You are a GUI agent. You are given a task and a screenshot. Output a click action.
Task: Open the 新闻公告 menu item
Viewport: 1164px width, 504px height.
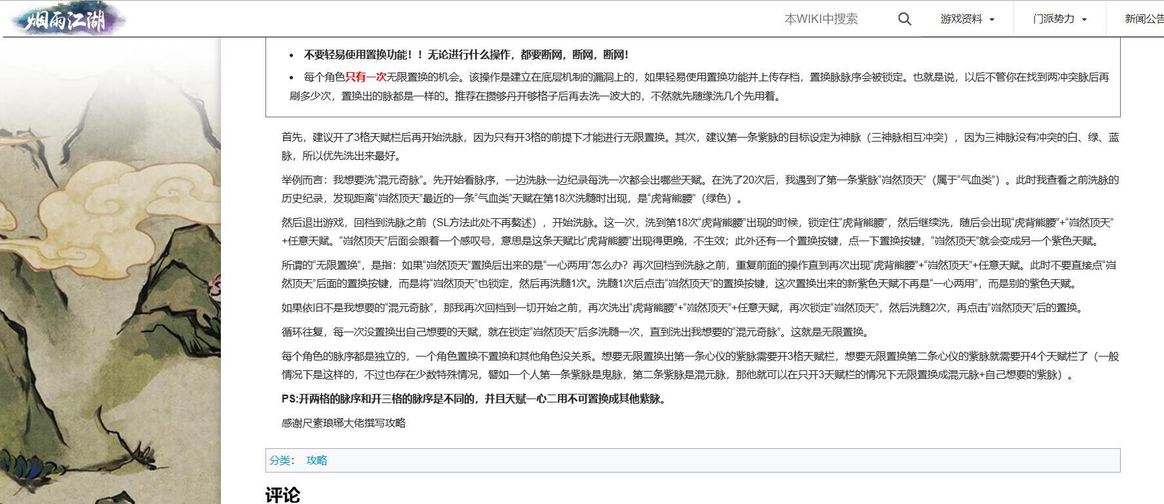point(1143,19)
